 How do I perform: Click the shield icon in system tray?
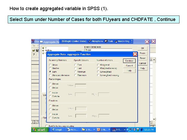click(135, 130)
